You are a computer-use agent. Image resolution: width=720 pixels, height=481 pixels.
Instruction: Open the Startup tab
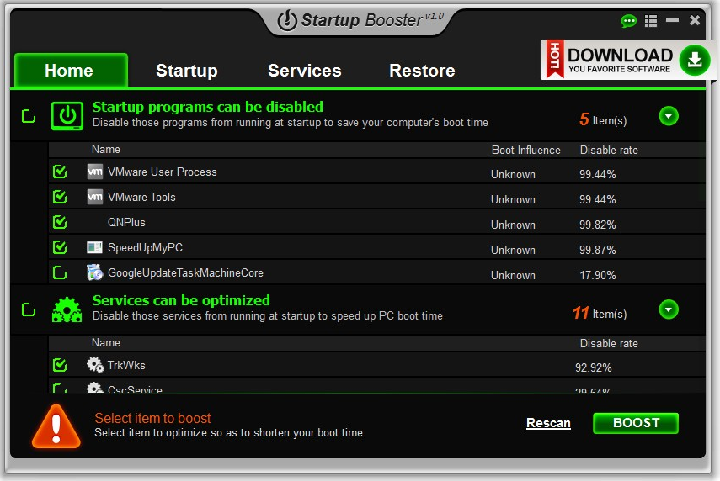(x=186, y=71)
